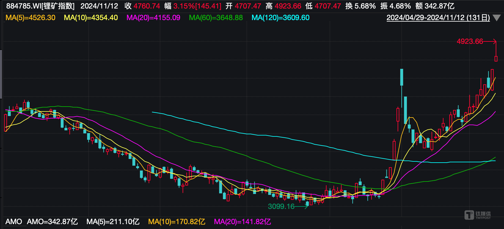Click the latest red candlestick near 4923.66

pos(496,58)
